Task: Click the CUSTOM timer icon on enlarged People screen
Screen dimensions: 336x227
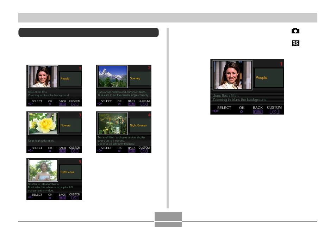Action: click(274, 112)
